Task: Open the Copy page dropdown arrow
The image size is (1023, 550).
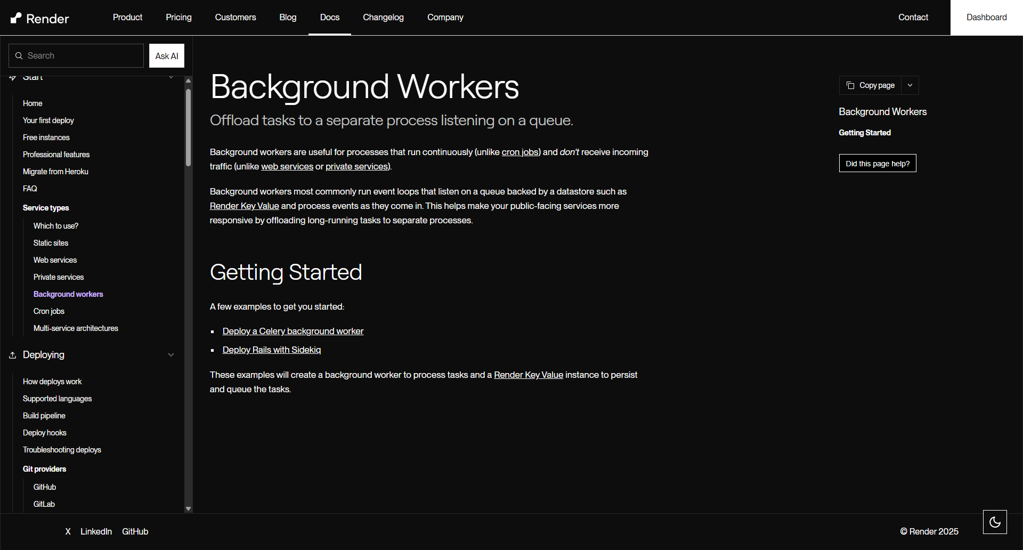Action: tap(910, 85)
